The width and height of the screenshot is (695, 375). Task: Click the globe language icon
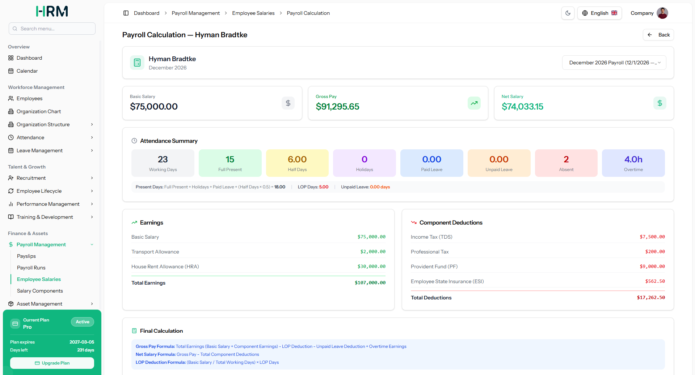(x=585, y=13)
